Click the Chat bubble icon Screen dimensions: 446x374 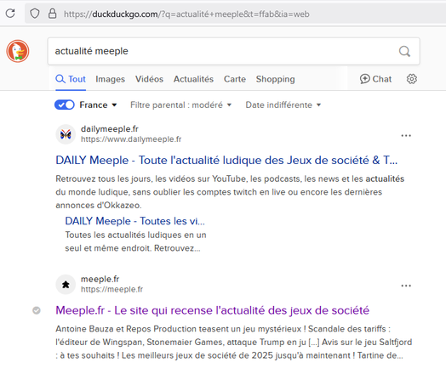[365, 79]
